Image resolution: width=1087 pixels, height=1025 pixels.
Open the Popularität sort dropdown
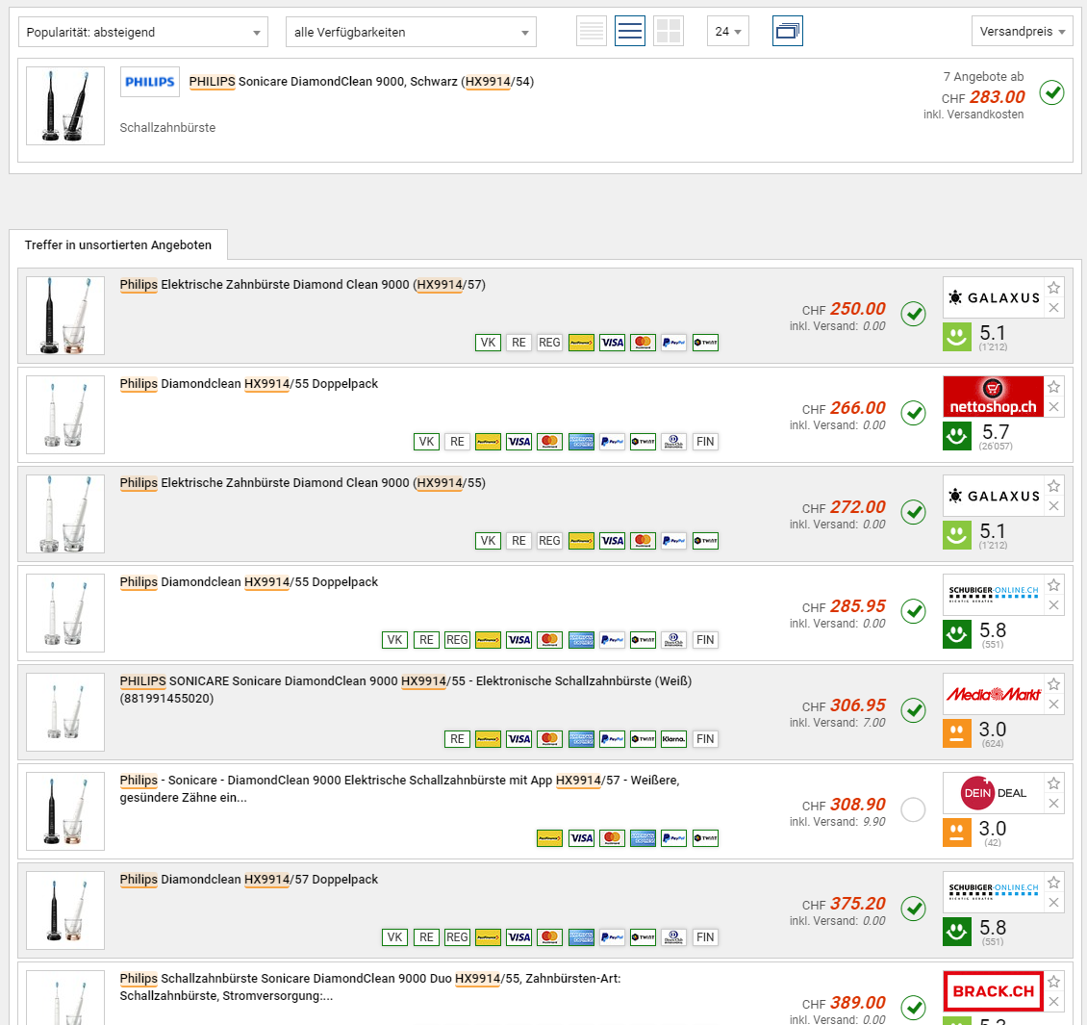pos(143,32)
